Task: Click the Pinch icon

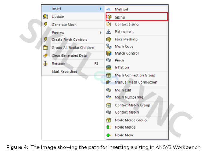Action: [x=109, y=60]
